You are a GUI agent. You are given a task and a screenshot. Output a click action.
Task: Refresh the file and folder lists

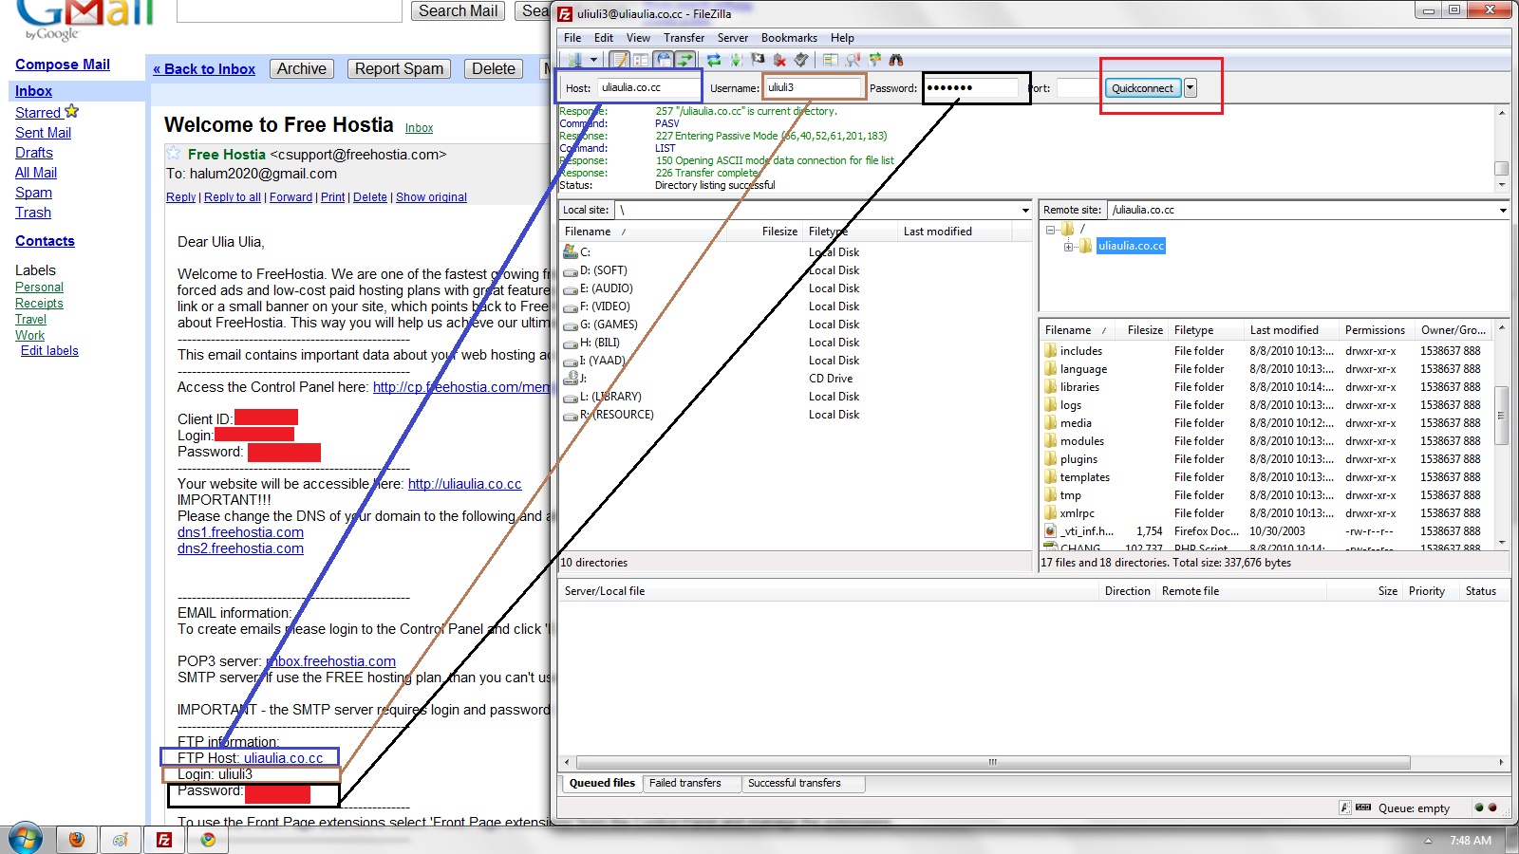tap(714, 60)
